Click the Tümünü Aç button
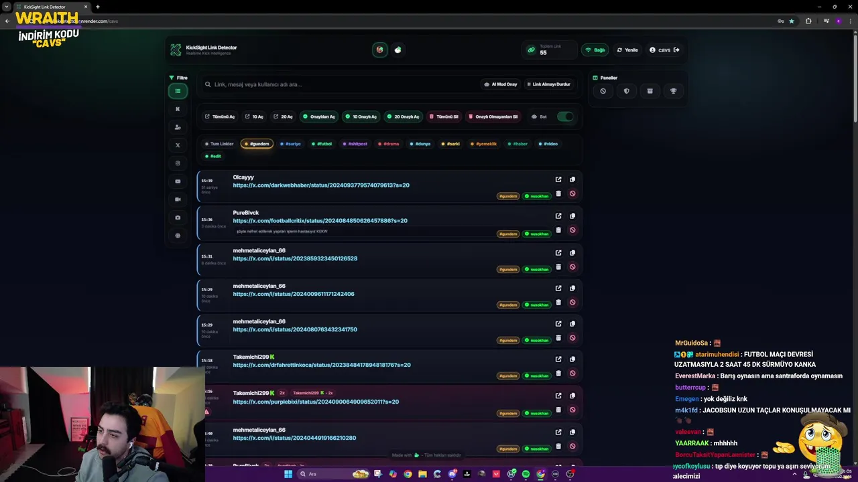This screenshot has height=482, width=858. 220,116
